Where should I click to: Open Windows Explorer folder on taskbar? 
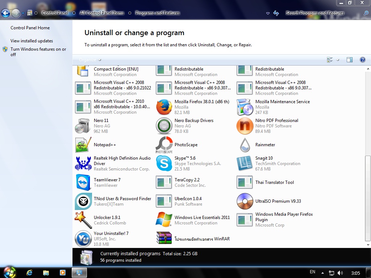coord(46,273)
